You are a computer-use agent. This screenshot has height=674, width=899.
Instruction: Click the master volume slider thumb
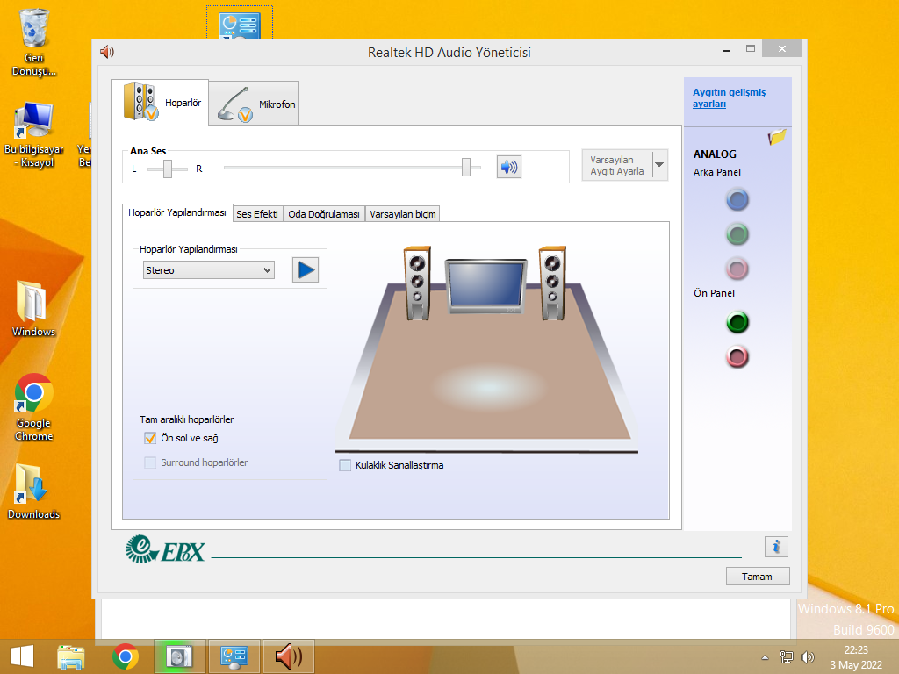(466, 168)
